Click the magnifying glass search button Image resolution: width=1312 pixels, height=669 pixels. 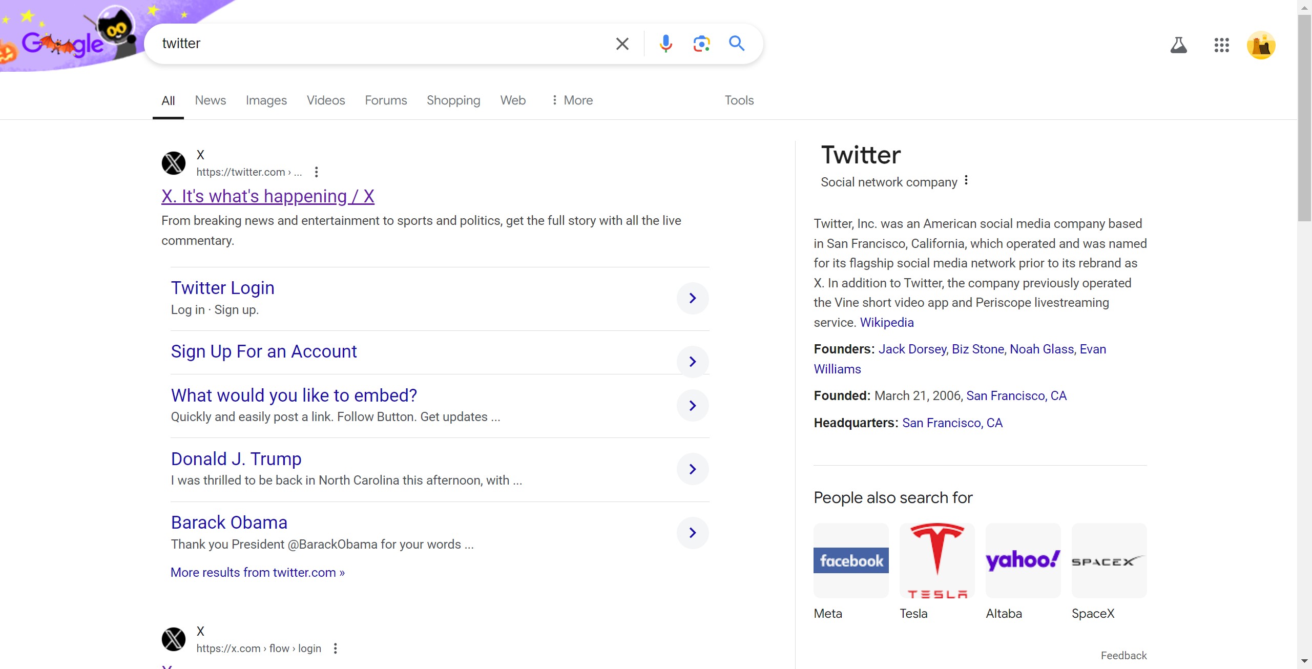tap(737, 44)
